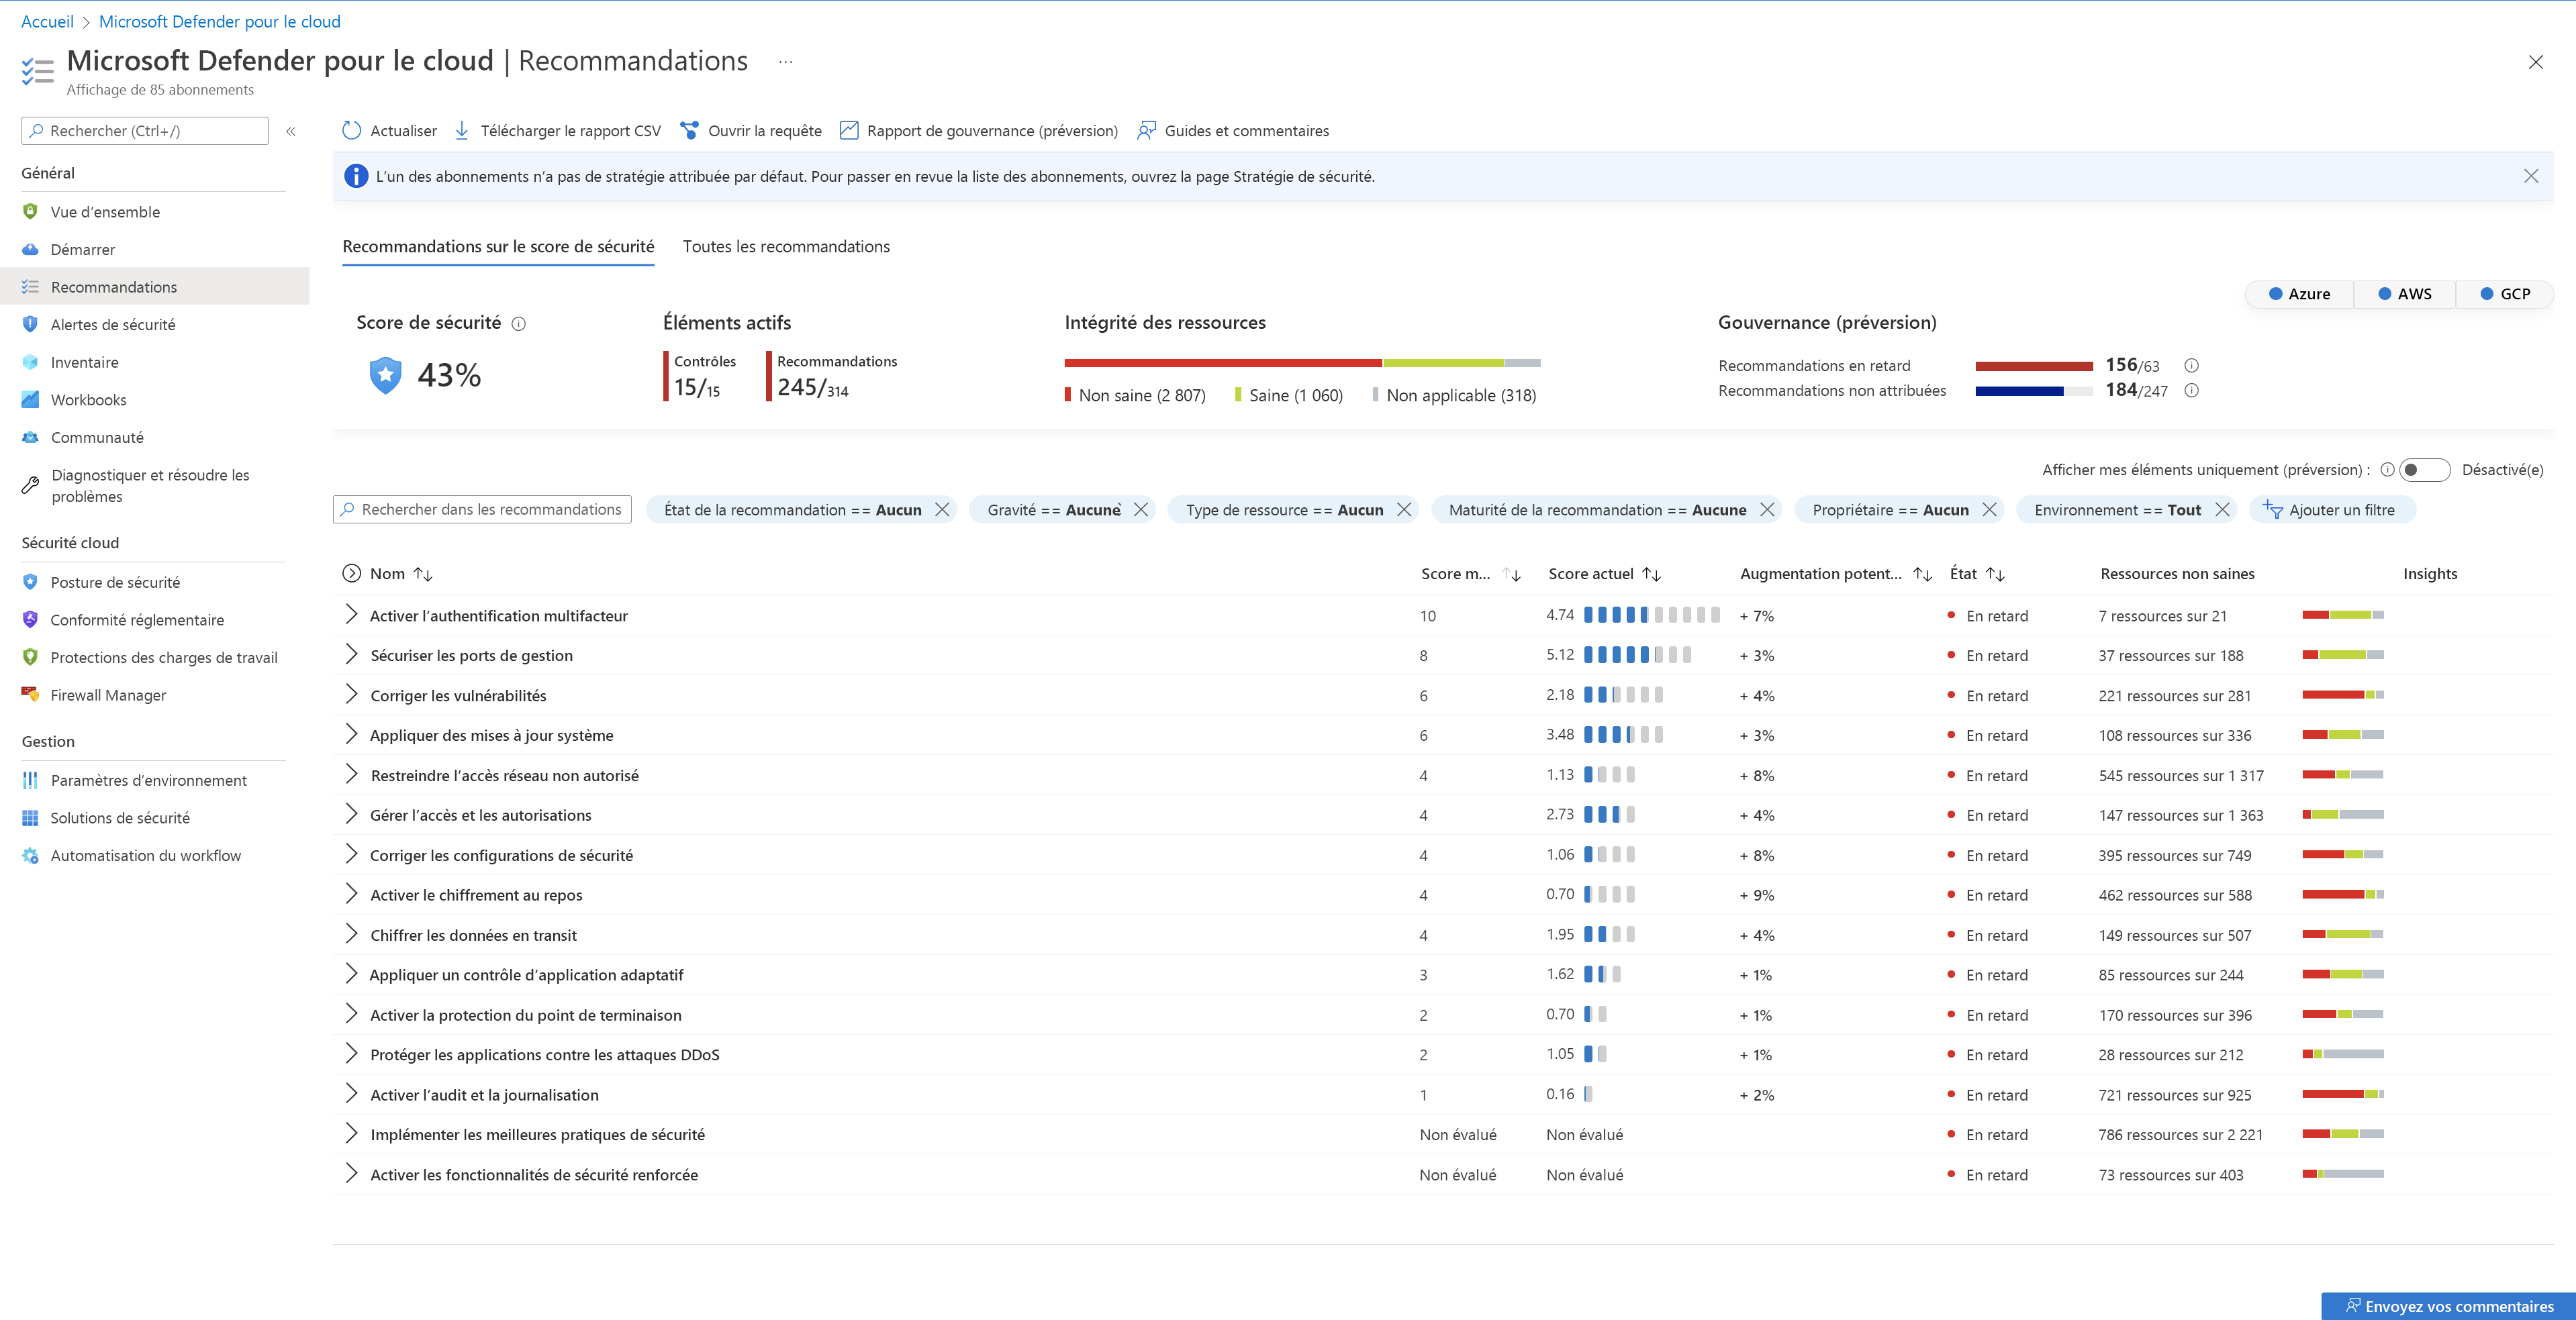Click Envoyez vos commentaires button

tap(2448, 1306)
